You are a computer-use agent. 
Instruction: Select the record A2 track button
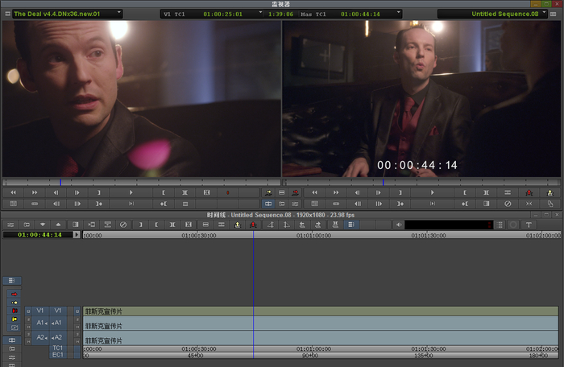pyautogui.click(x=57, y=337)
